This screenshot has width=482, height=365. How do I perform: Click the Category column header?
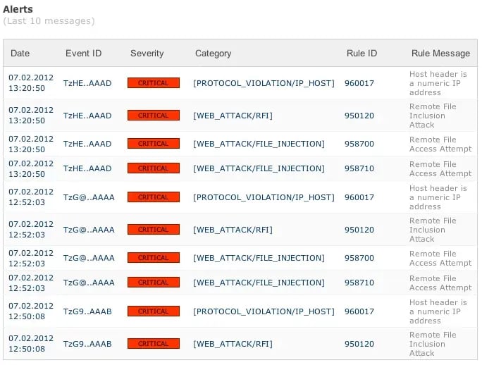coord(213,54)
